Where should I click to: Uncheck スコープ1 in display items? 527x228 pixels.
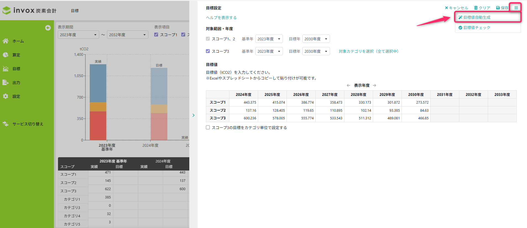click(156, 35)
